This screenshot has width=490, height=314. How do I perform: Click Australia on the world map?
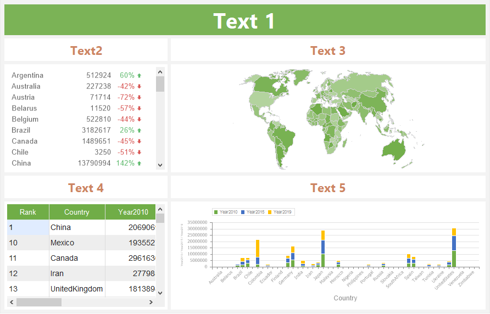pyautogui.click(x=400, y=147)
